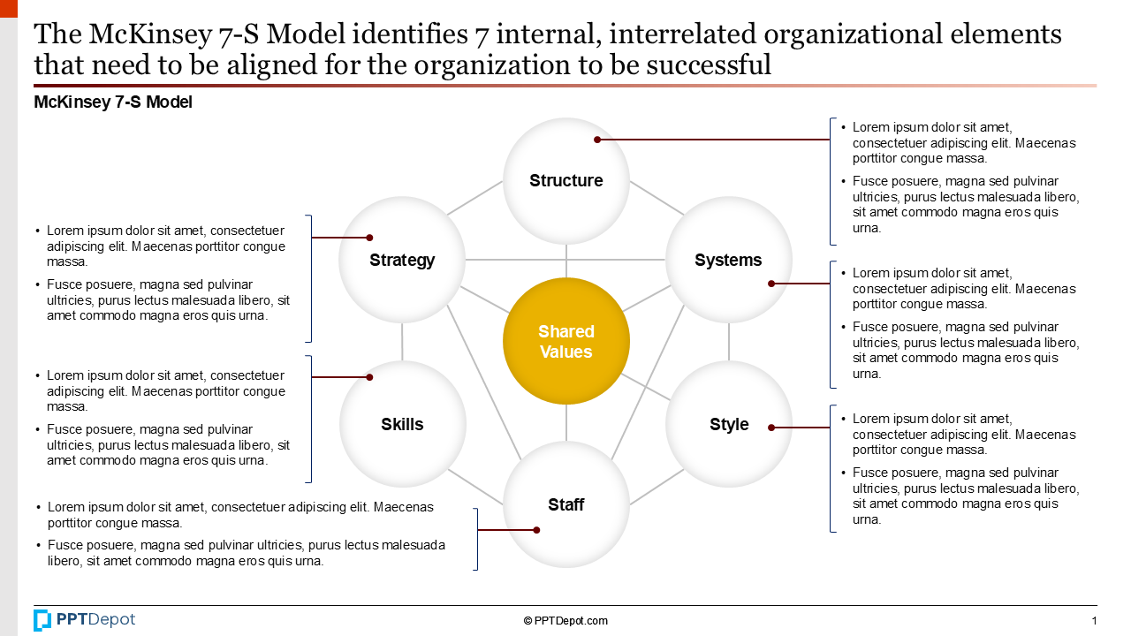Click the connector dot inside Skills circle
1131x636 pixels.
pos(369,377)
